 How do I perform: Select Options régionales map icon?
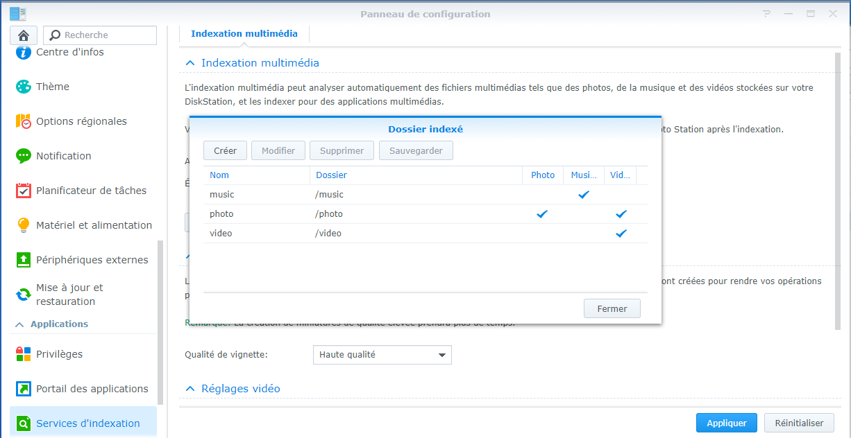(x=24, y=121)
